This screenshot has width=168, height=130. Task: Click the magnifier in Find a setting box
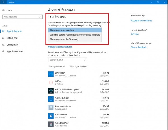point(41,17)
